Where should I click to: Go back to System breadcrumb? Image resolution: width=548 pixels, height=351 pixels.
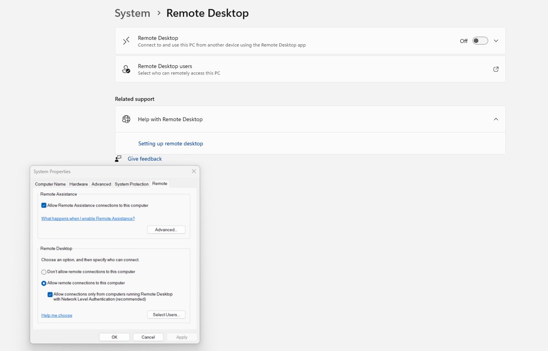(x=132, y=13)
